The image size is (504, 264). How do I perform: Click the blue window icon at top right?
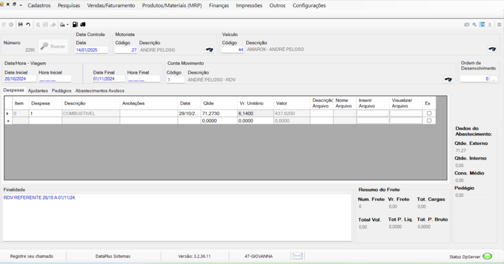tap(482, 25)
